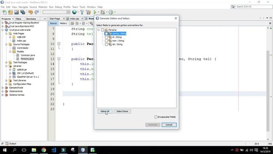The width and height of the screenshot is (273, 154).
Task: Click the globe browser icon in toolbar
Action: point(74,12)
